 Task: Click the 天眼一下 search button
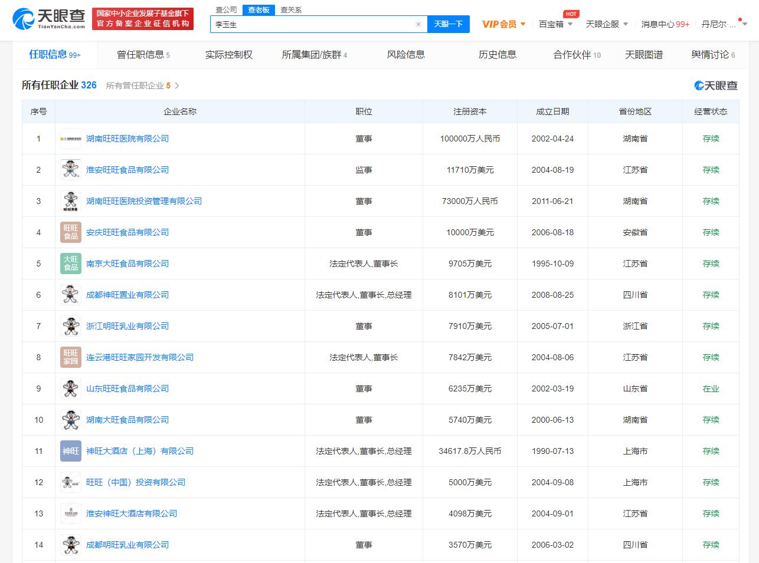pyautogui.click(x=449, y=24)
